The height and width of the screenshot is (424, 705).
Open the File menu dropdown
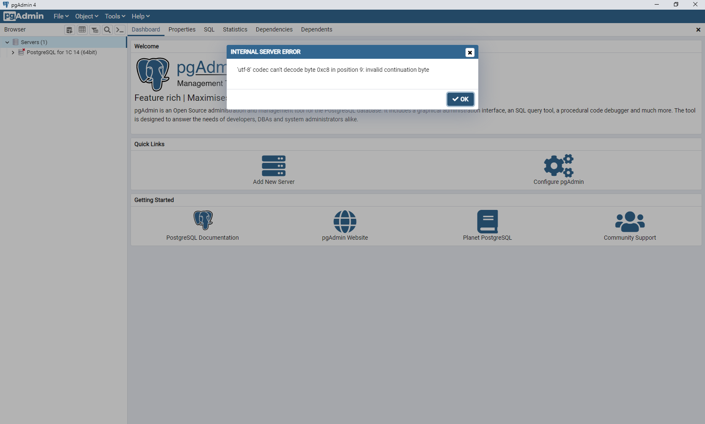(x=61, y=16)
